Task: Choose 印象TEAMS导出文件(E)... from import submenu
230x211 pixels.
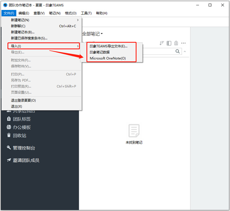Action: pos(108,46)
